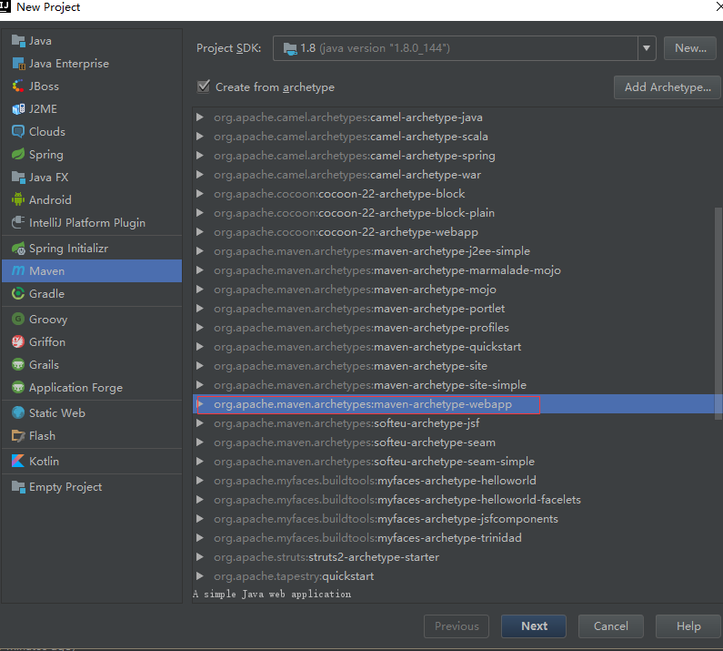Click the Application Forge icon
Viewport: 723px width, 651px height.
(18, 387)
